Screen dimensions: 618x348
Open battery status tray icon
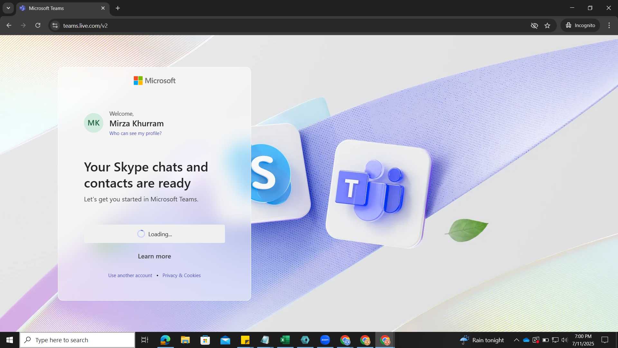point(546,340)
